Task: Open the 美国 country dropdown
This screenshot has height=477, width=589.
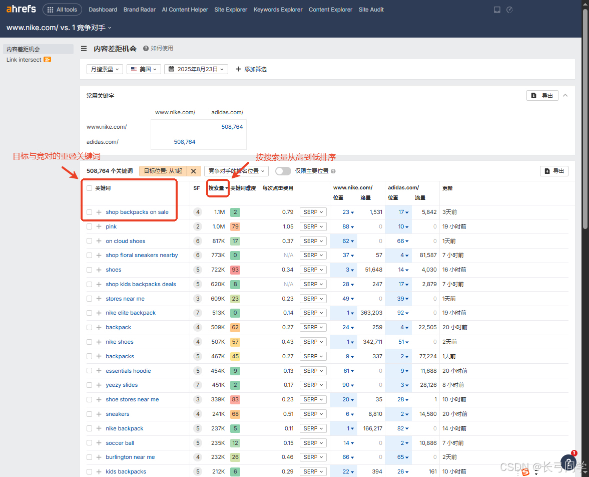Action: click(x=144, y=69)
